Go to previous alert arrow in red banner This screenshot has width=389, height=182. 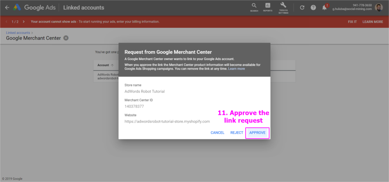(7, 22)
